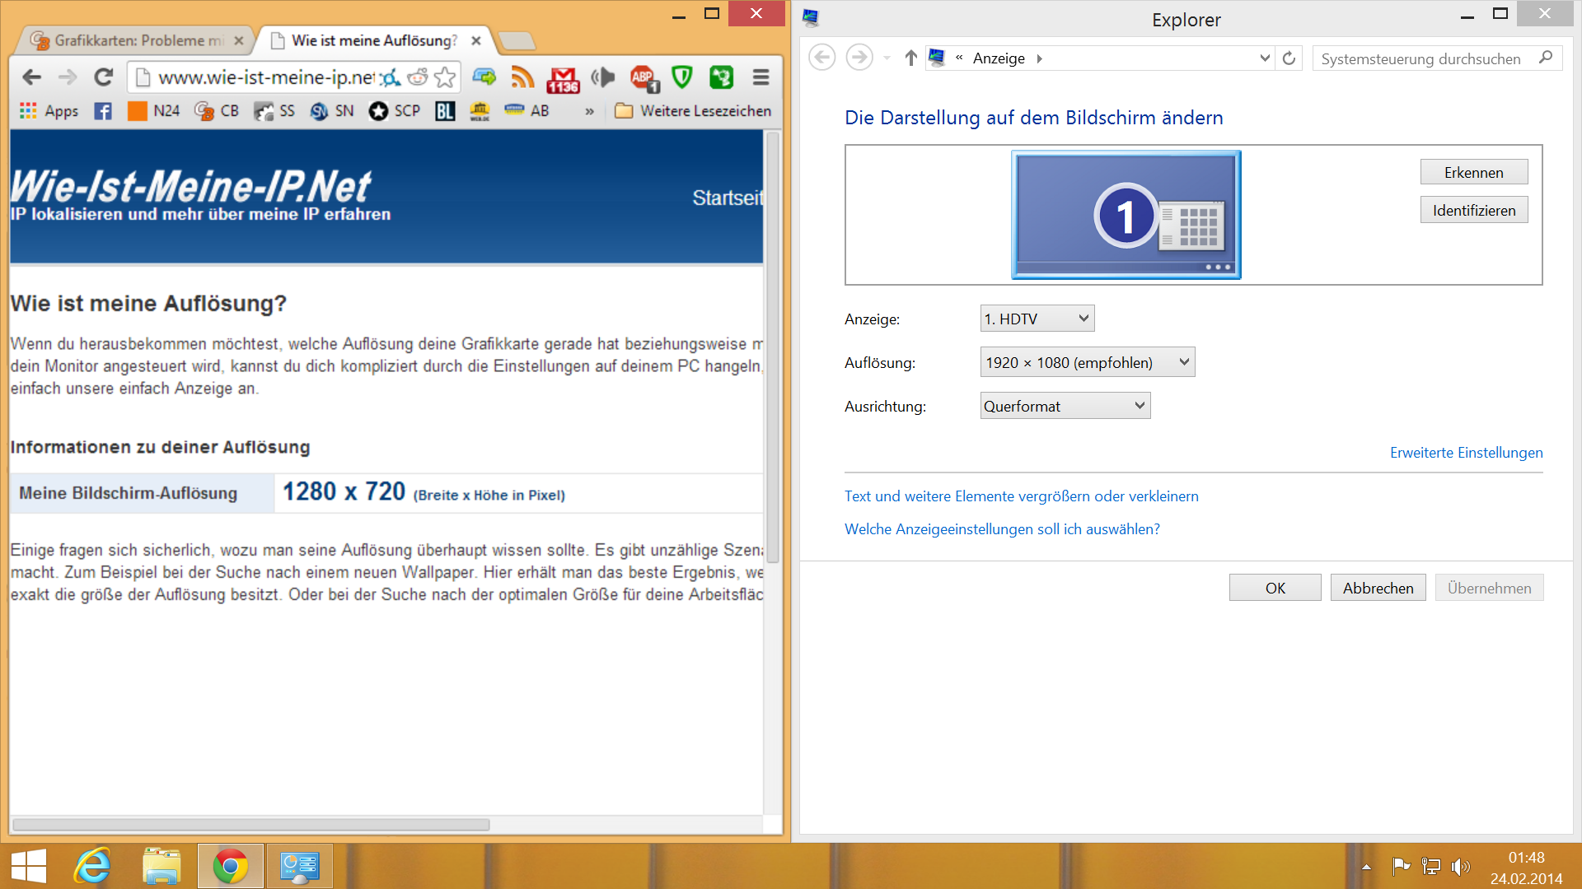Open the Weitere Lesezeichen bookmarks folder

pos(693,111)
